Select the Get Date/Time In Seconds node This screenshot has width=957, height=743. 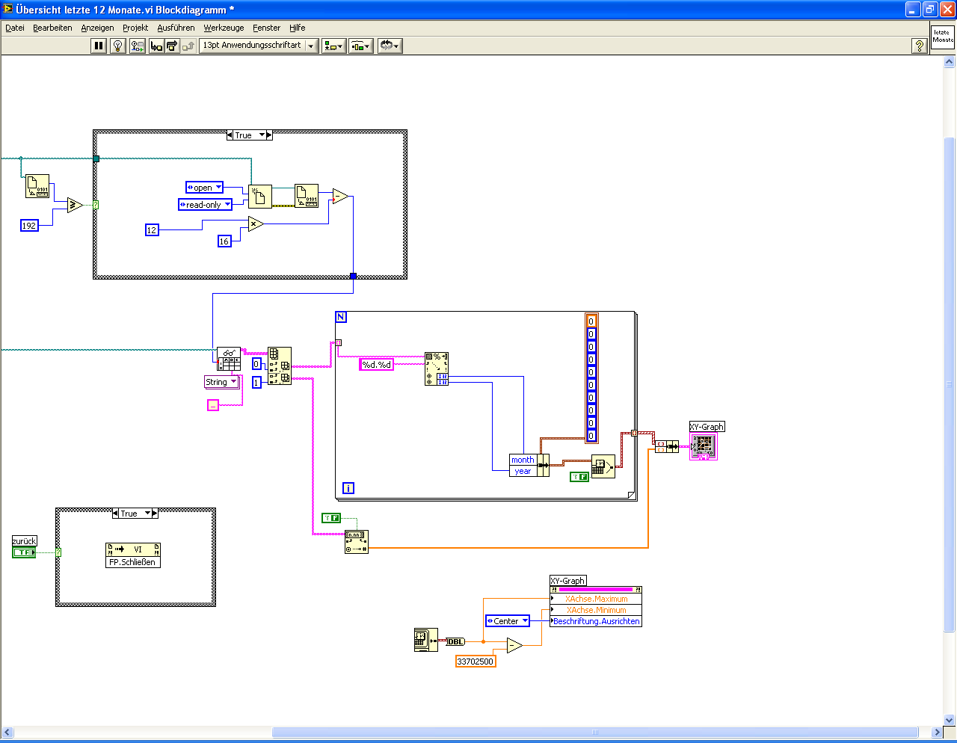(x=426, y=640)
